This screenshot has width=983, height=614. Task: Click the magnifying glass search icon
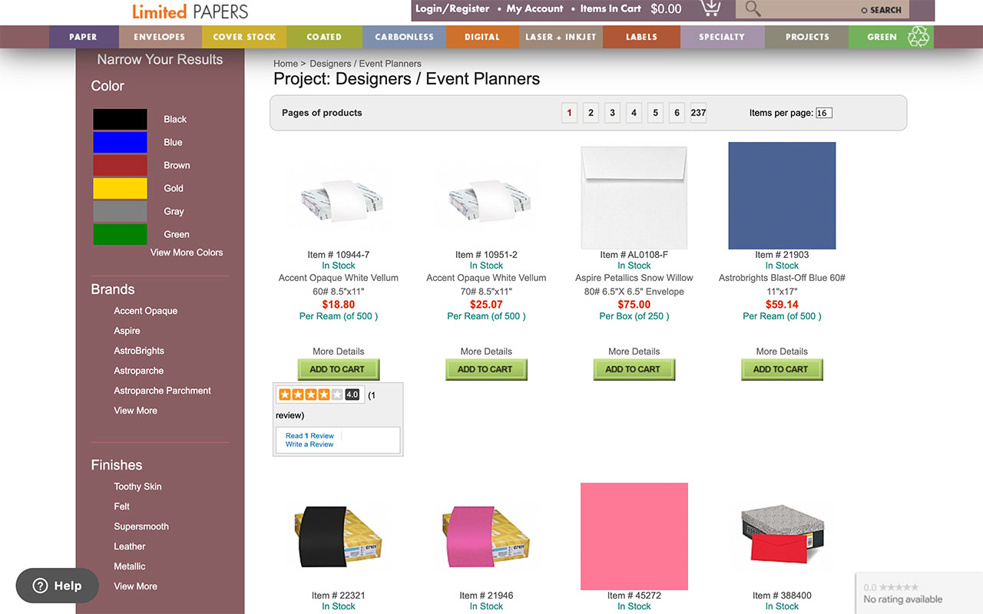pyautogui.click(x=751, y=10)
